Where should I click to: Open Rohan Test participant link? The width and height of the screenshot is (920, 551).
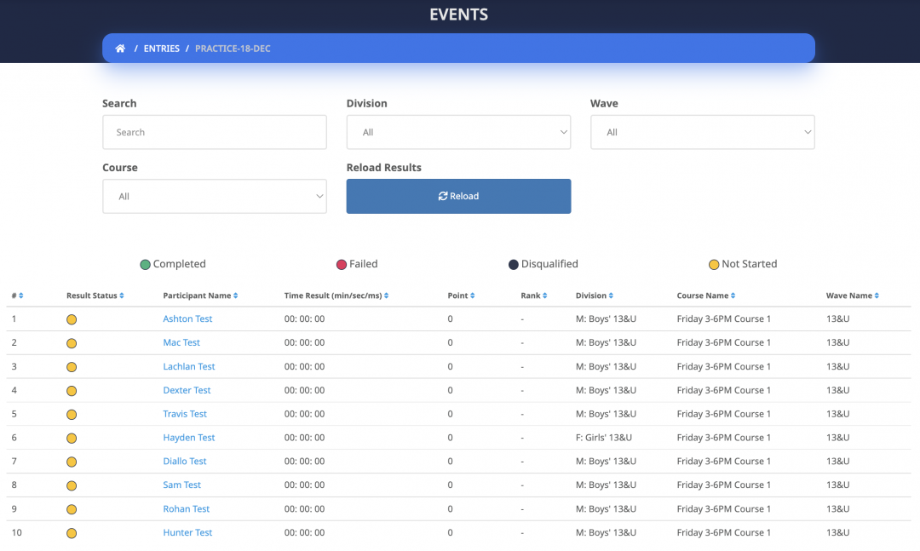pyautogui.click(x=186, y=508)
